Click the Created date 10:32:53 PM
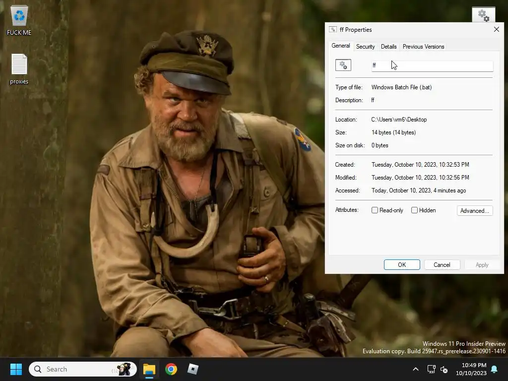This screenshot has height=381, width=508. point(420,165)
